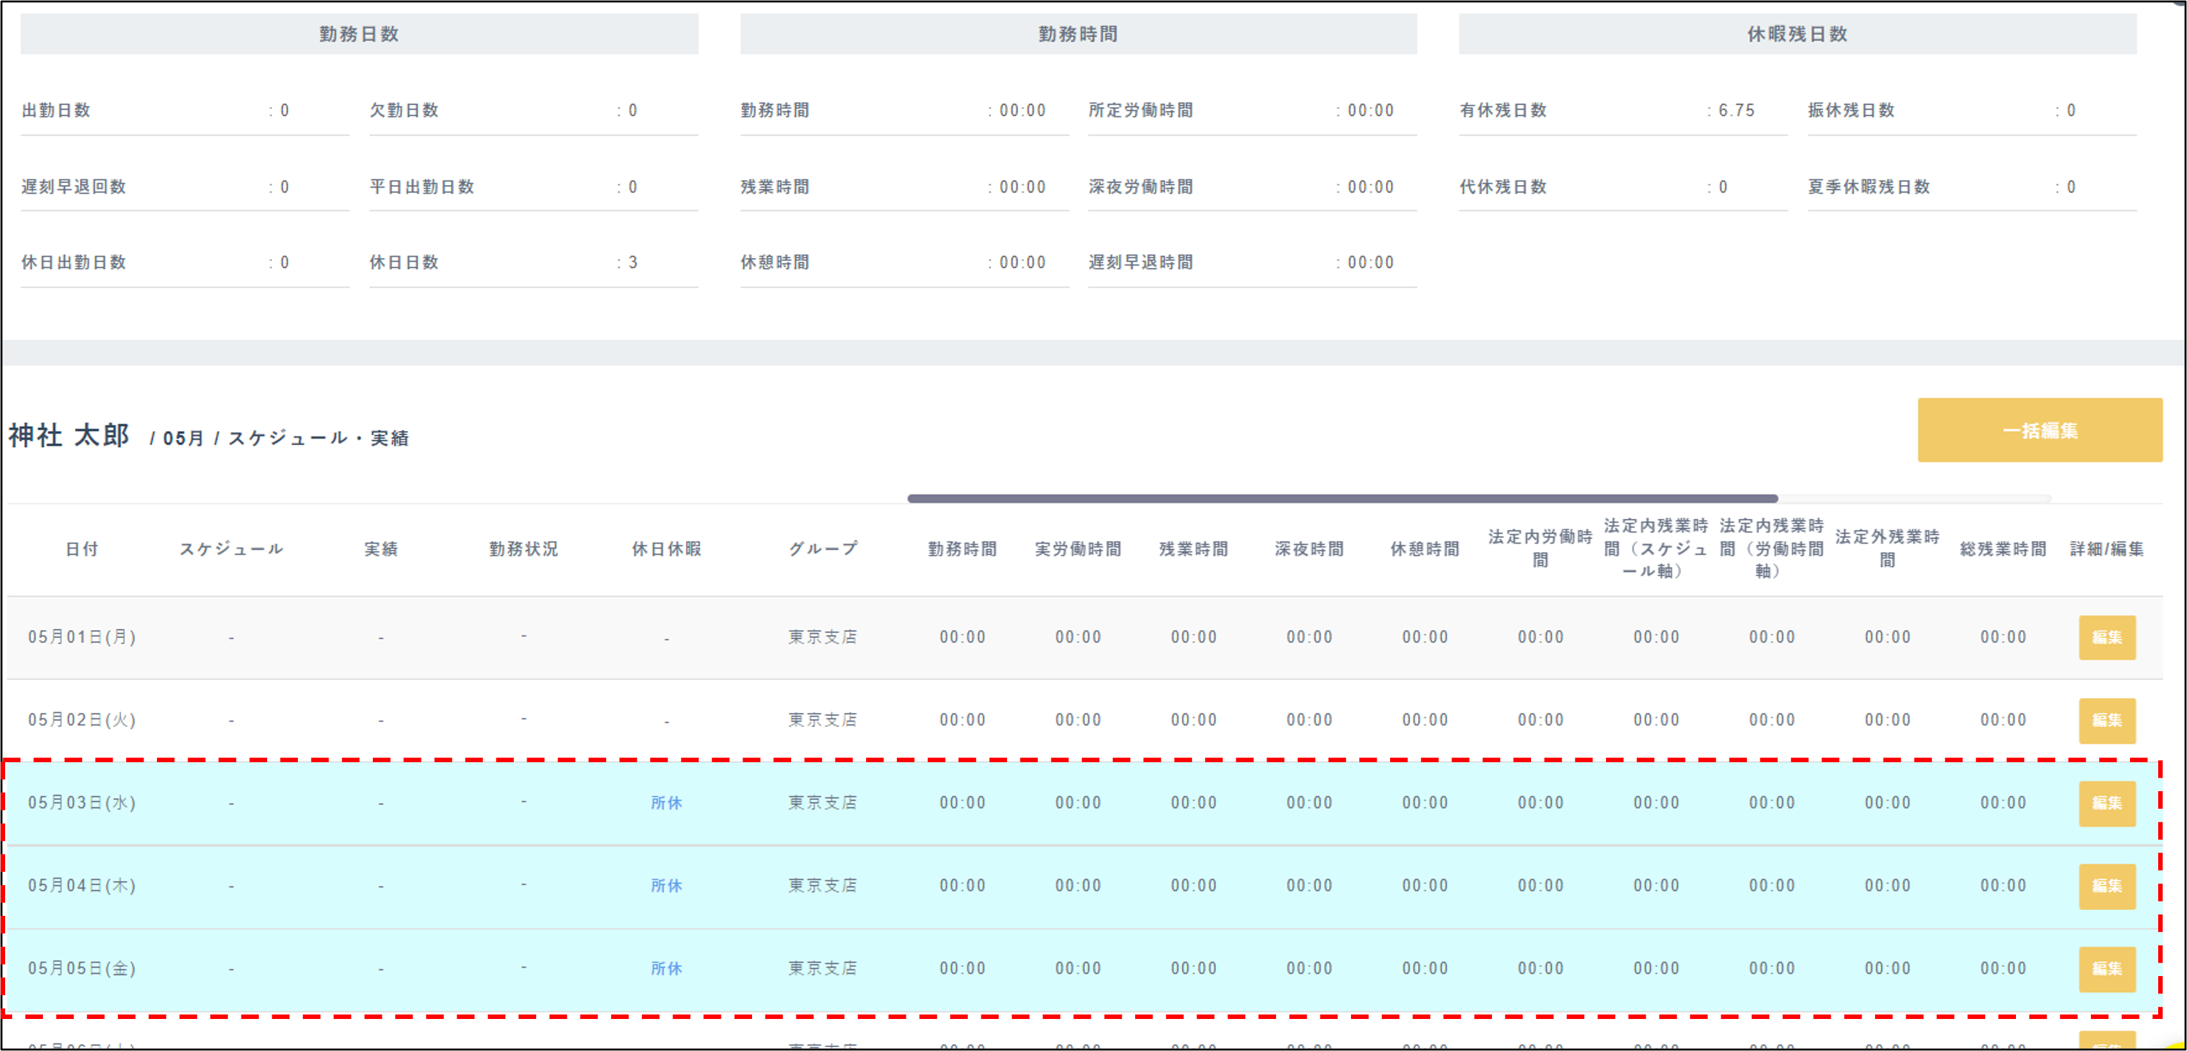The width and height of the screenshot is (2187, 1051).
Task: Click the 一括編集 bulk edit button
Action: (2039, 430)
